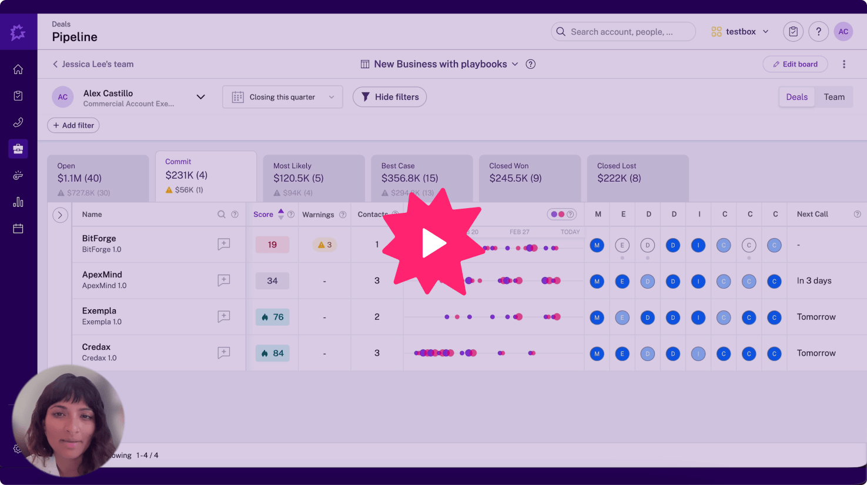Click the search icon in Name column
This screenshot has height=485, width=867.
point(222,215)
